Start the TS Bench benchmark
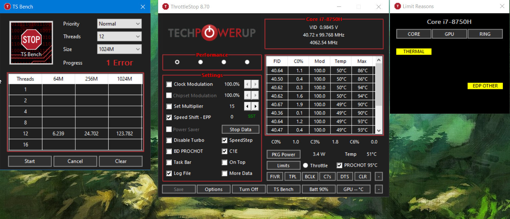The width and height of the screenshot is (510, 219). pos(30,161)
